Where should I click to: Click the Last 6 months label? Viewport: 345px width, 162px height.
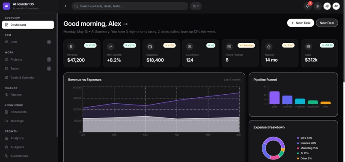232,80
